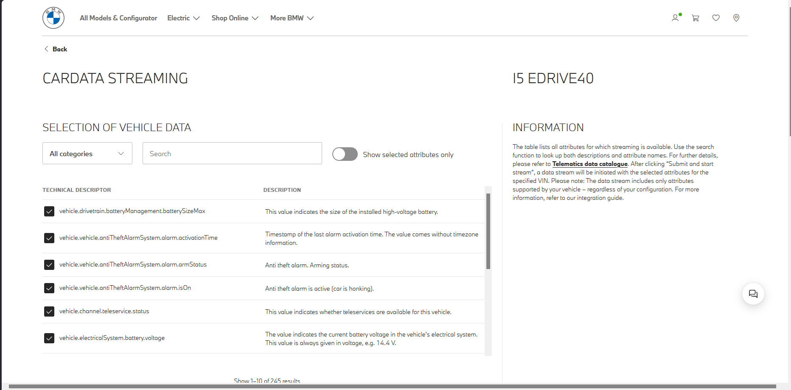Image resolution: width=791 pixels, height=390 pixels.
Task: Uncheck alarm.armStatus attribute checkbox
Action: [x=49, y=265]
